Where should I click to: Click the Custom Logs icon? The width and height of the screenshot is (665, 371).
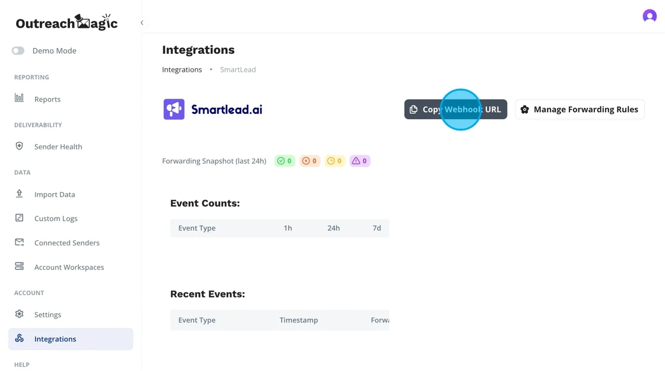pos(20,218)
